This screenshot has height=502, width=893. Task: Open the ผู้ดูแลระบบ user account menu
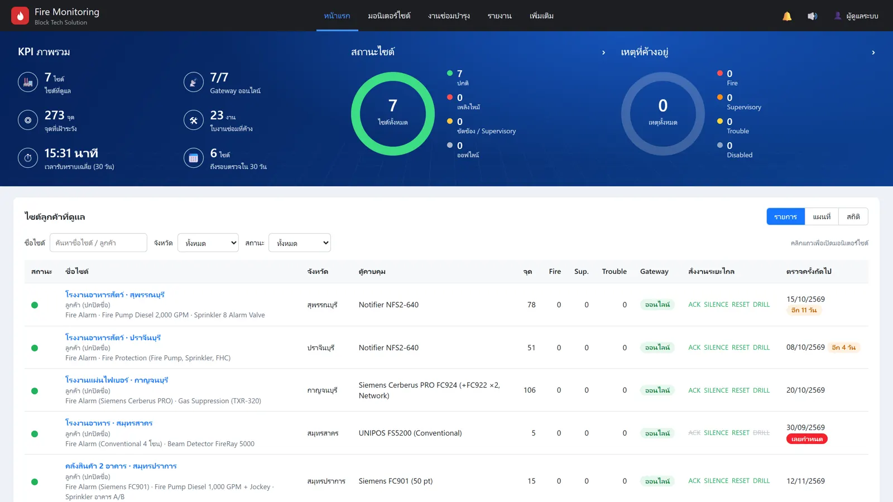(x=856, y=16)
